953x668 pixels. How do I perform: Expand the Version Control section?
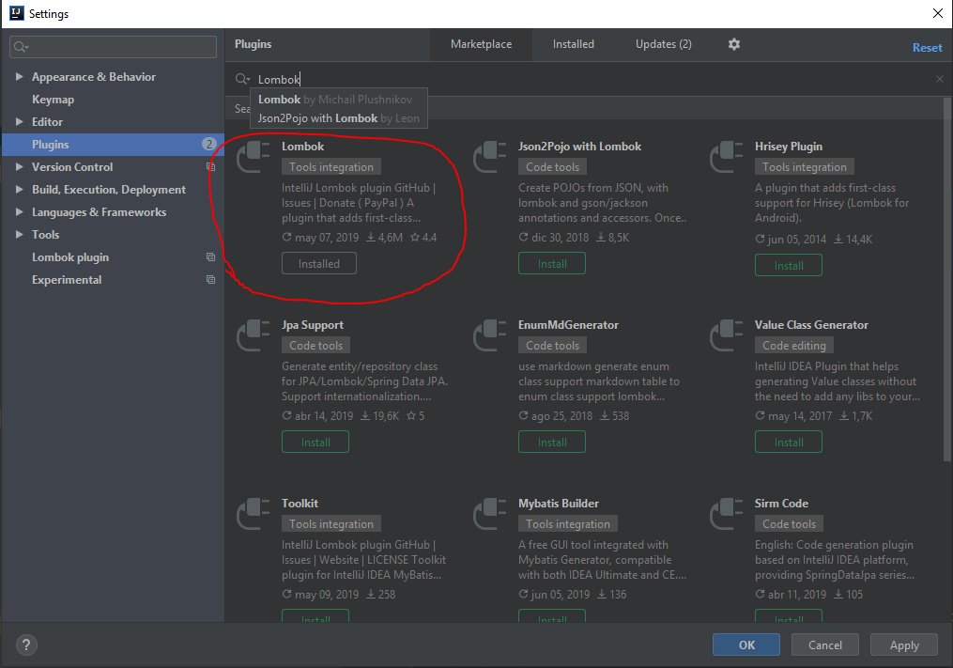point(20,166)
